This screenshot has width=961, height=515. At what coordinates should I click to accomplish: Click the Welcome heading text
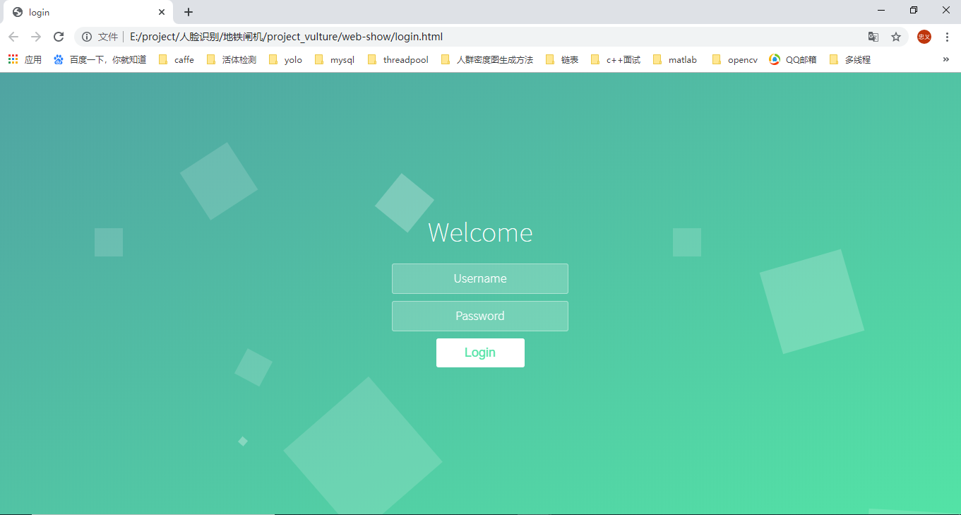pos(480,232)
